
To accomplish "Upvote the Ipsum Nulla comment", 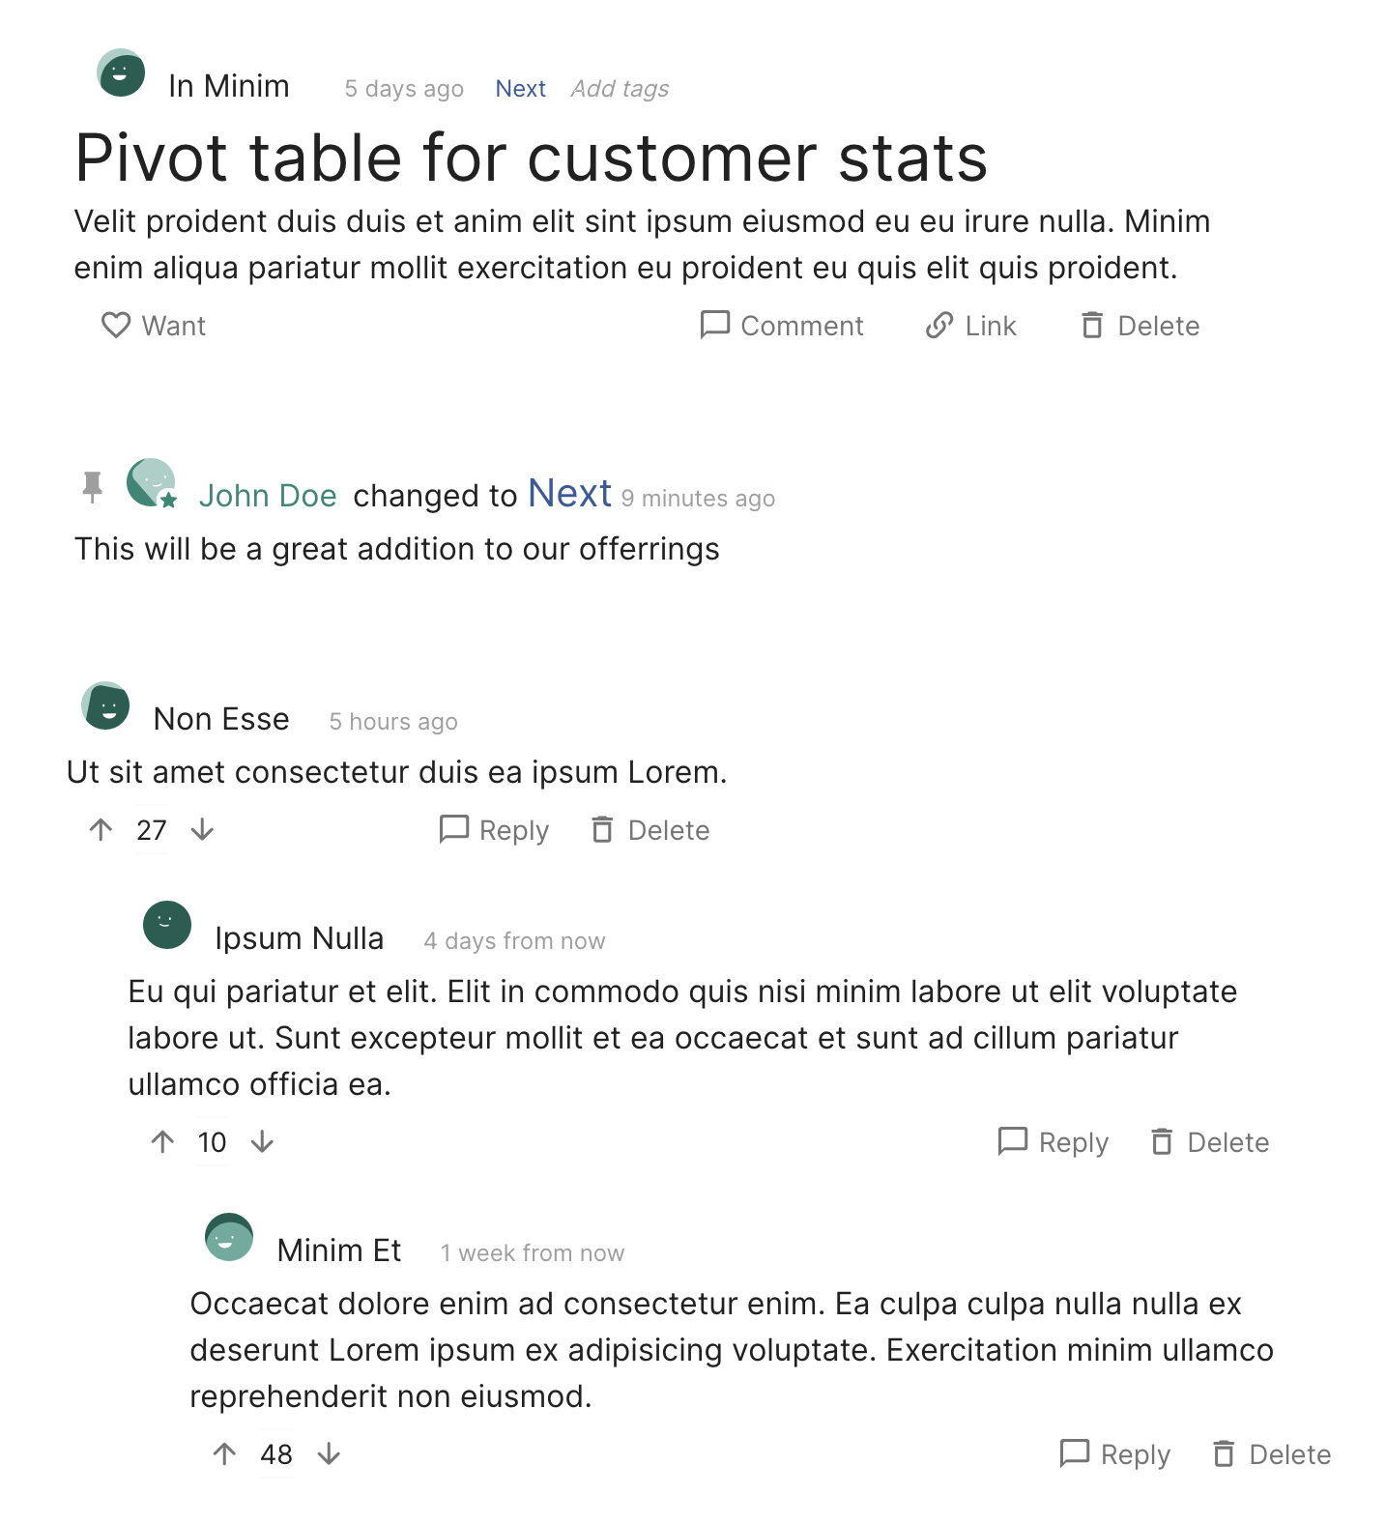I will pyautogui.click(x=162, y=1142).
